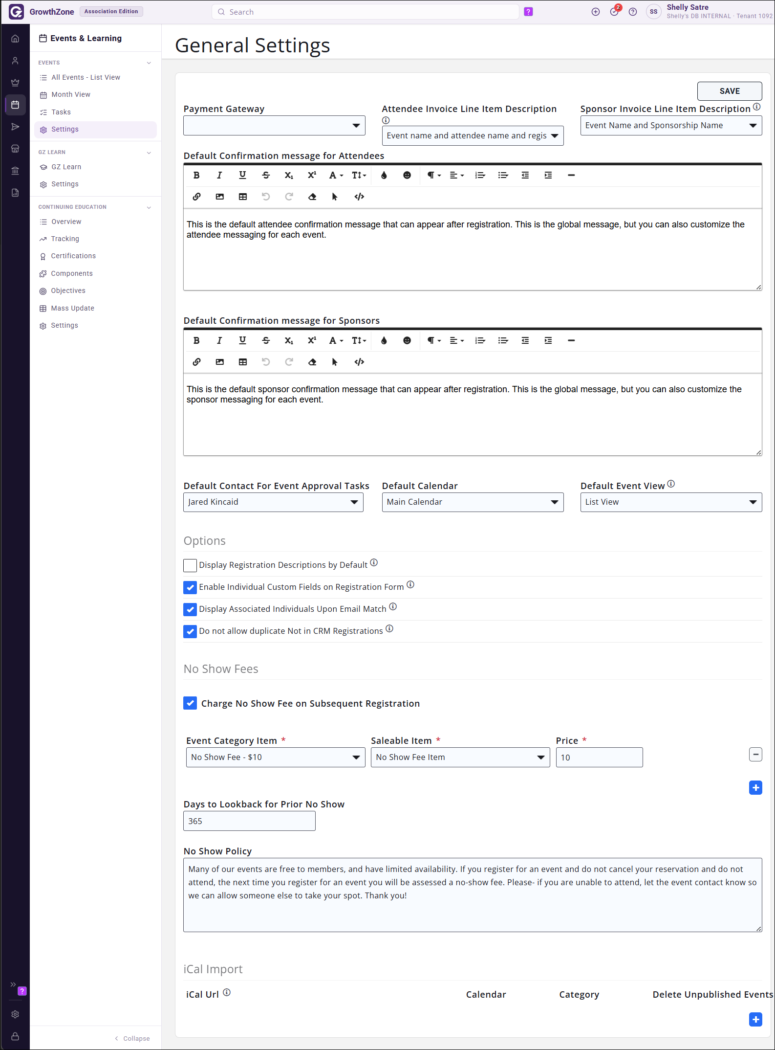Viewport: 775px width, 1050px height.
Task: Click Bold in the Sponsors message editor
Action: click(x=196, y=340)
